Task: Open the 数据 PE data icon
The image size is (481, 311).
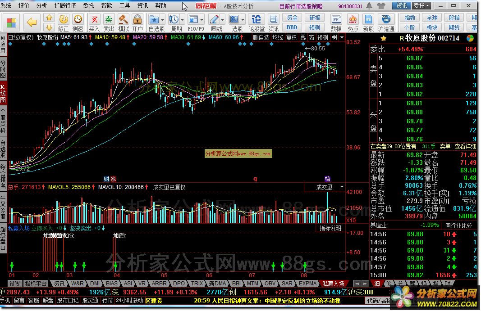Action: click(336, 20)
